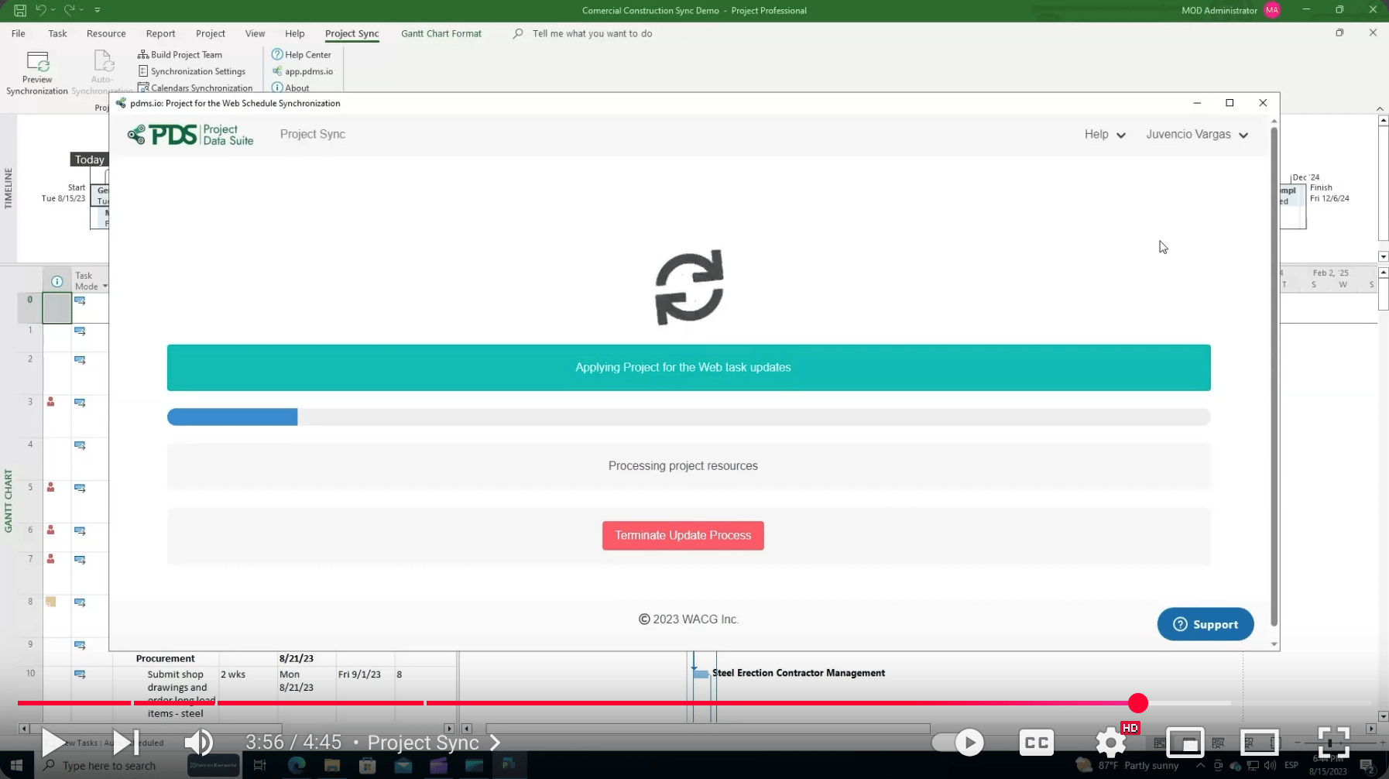1389x779 pixels.
Task: Enter fullscreen with the fullscreen icon
Action: pyautogui.click(x=1334, y=743)
